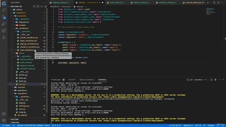Maximize the panel size chevron

[x=219, y=80]
